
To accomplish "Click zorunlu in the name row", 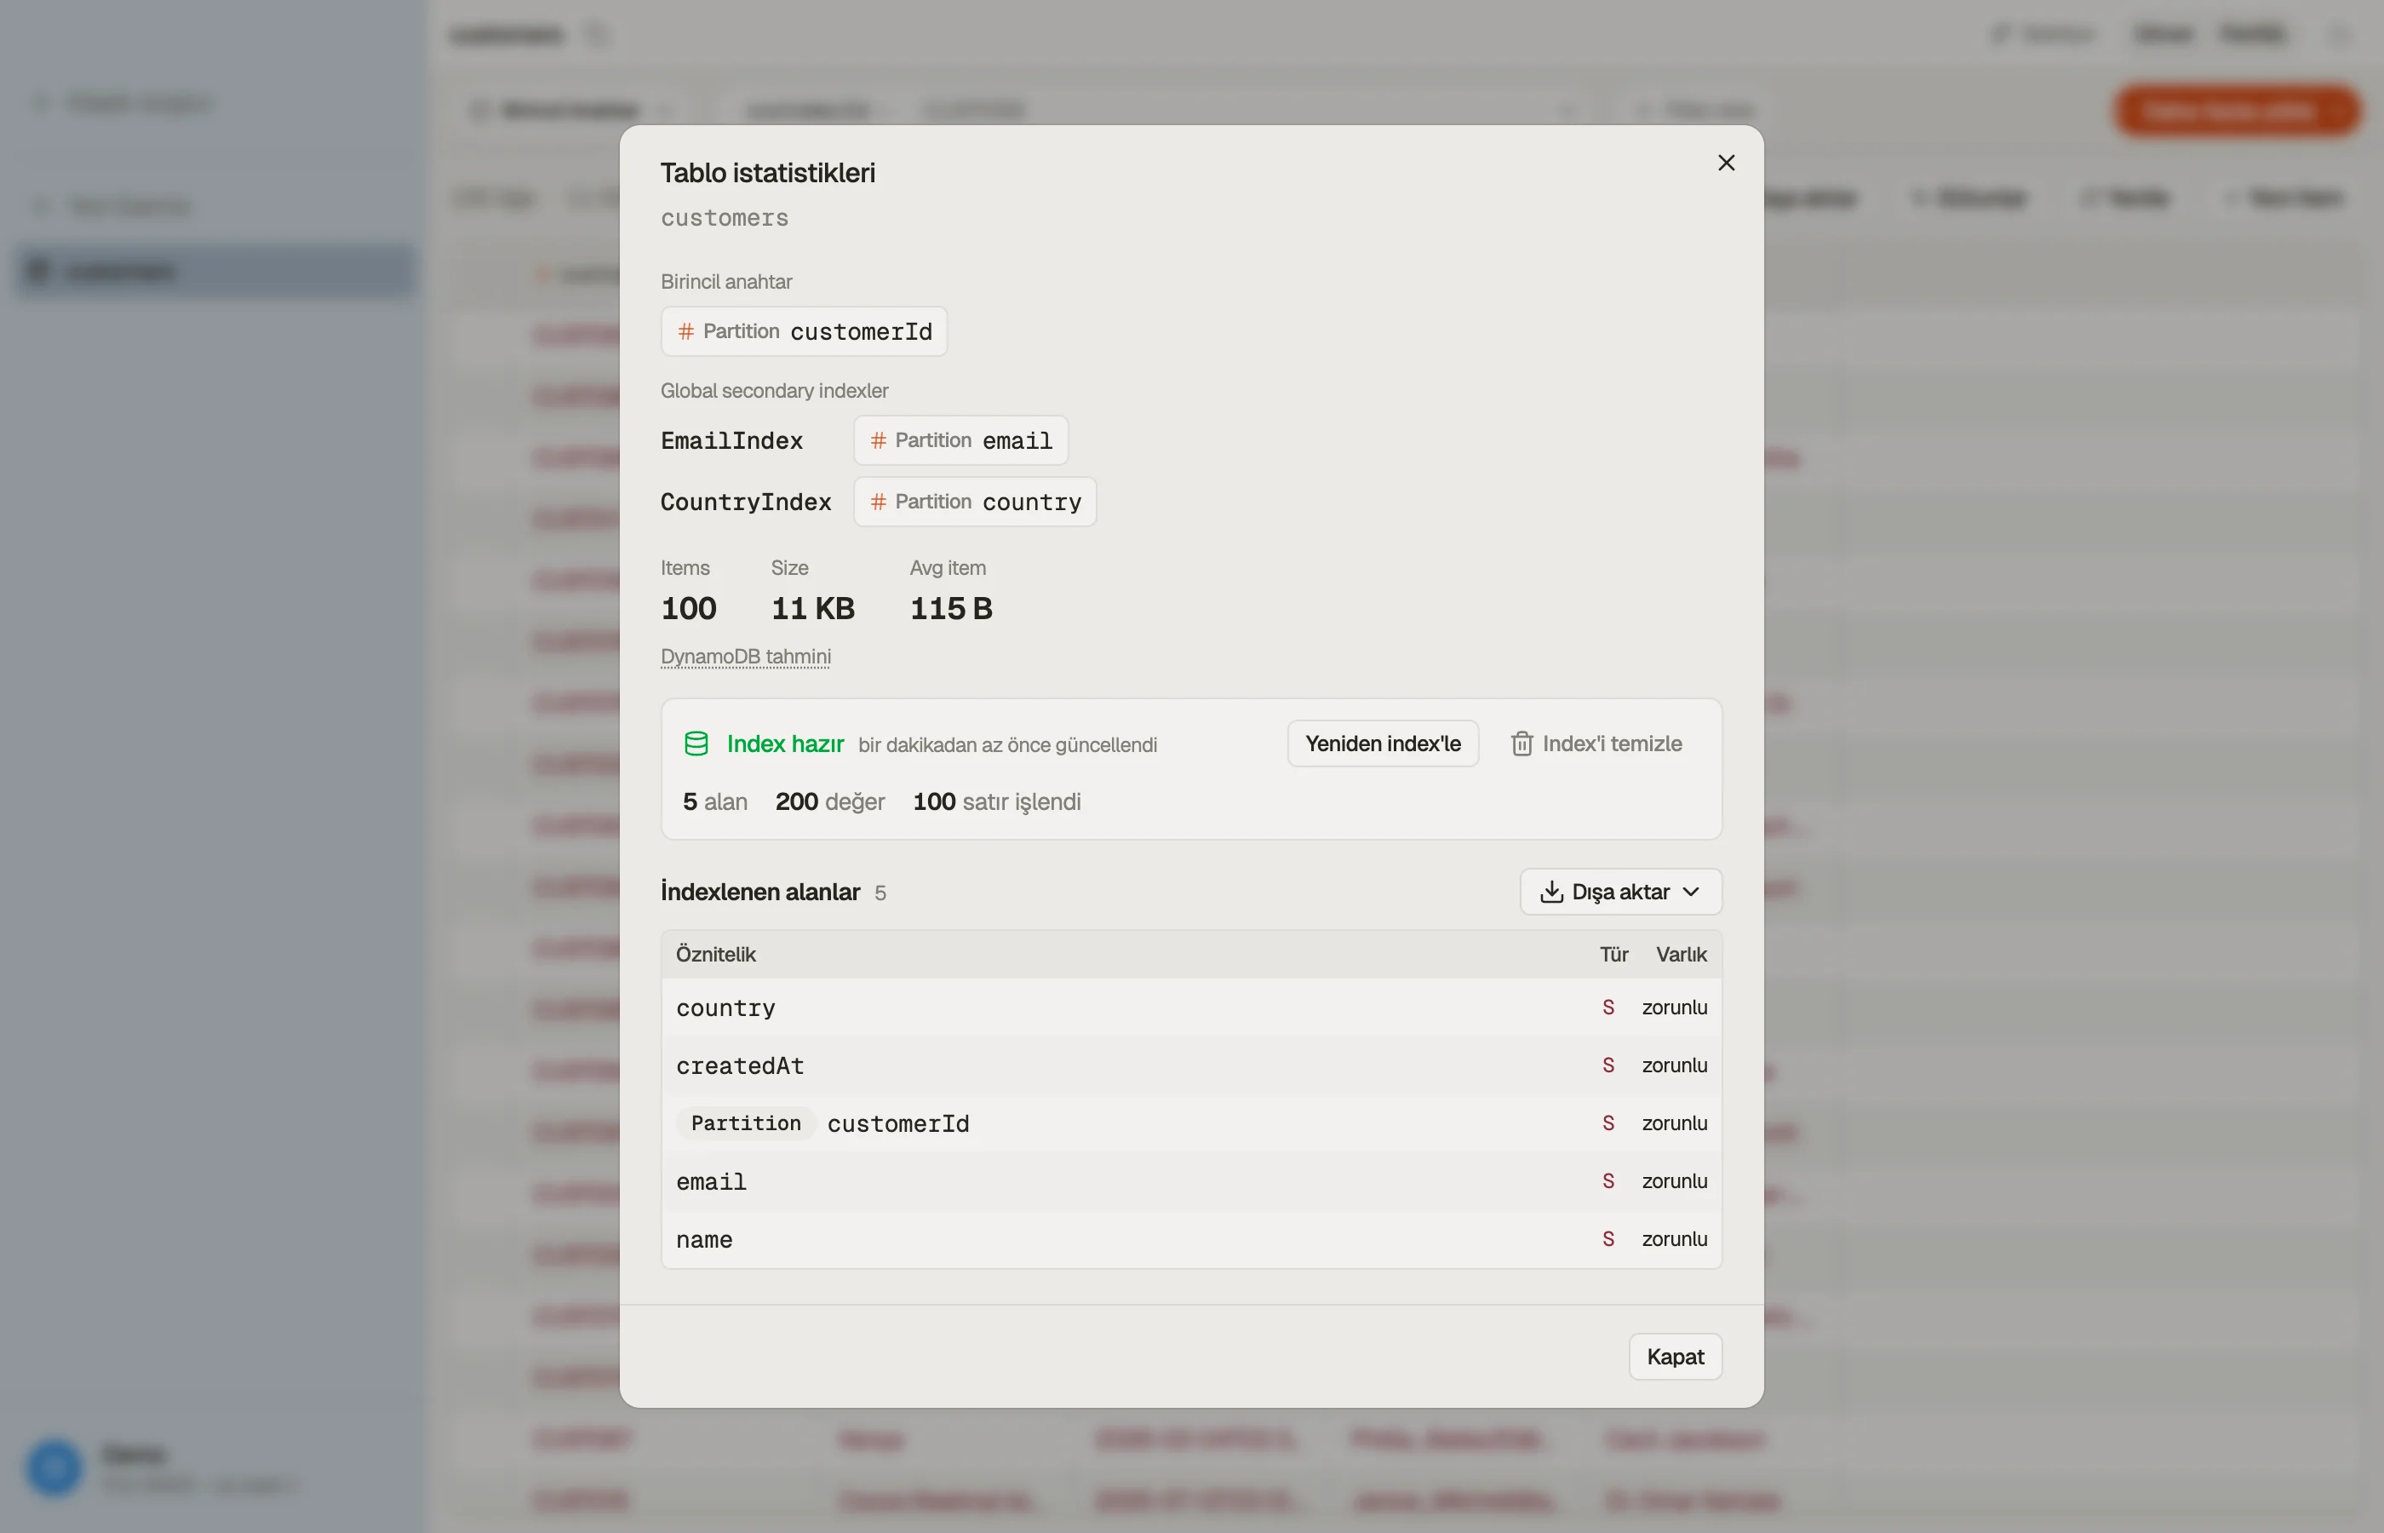I will [1674, 1238].
